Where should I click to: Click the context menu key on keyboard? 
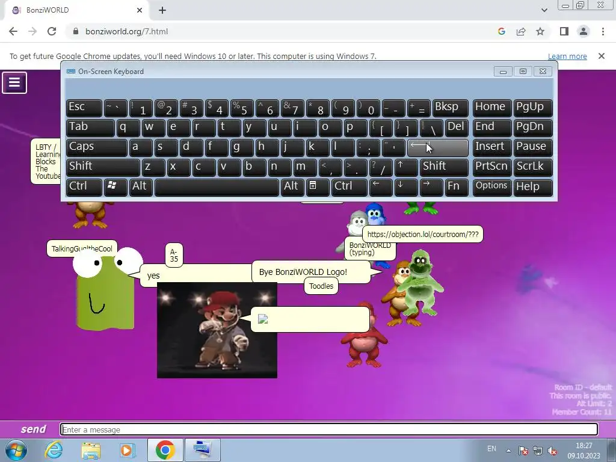pos(318,186)
